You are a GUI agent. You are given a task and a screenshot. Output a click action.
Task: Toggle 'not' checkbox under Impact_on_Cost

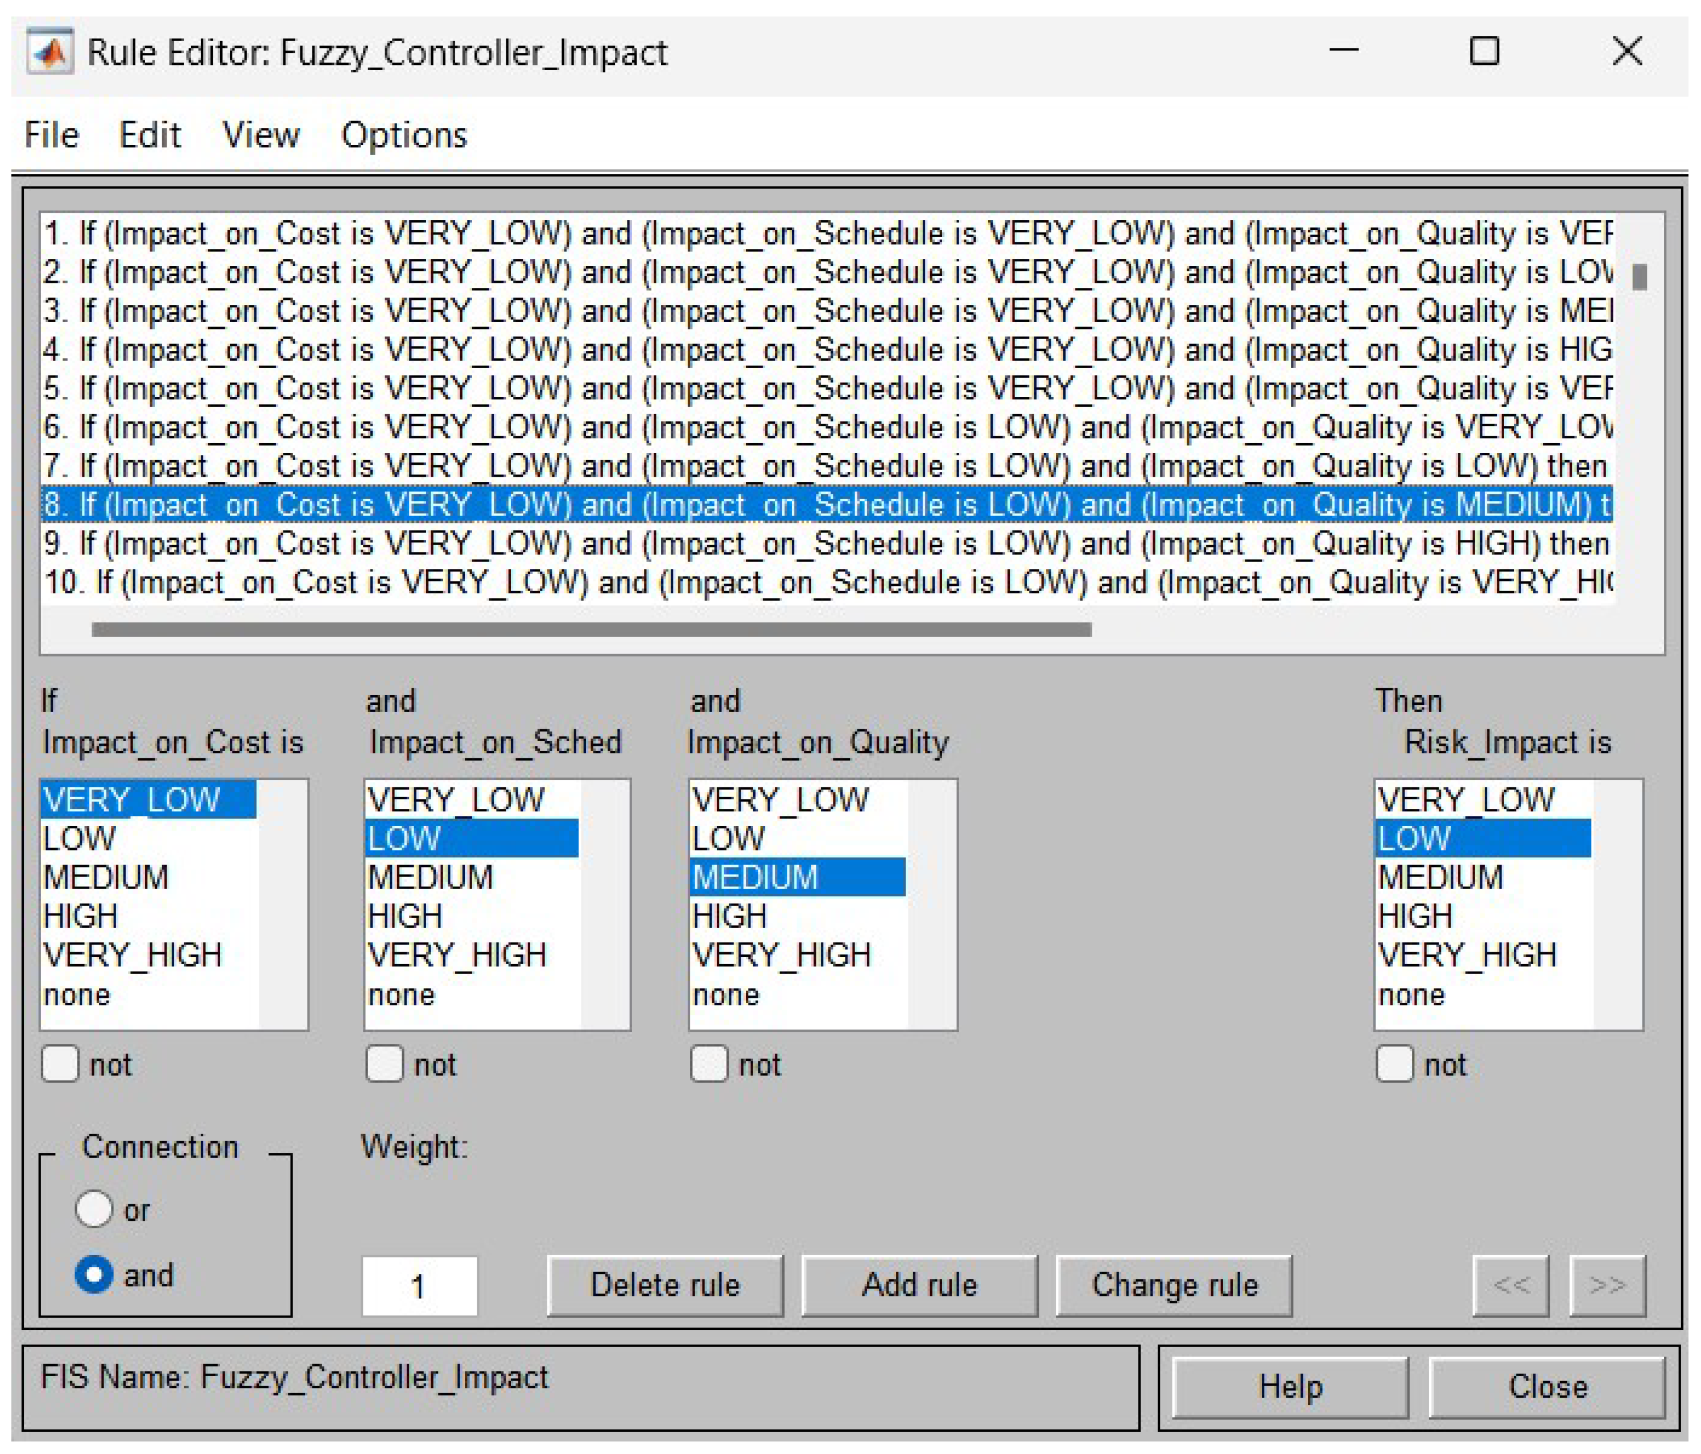pyautogui.click(x=60, y=1064)
